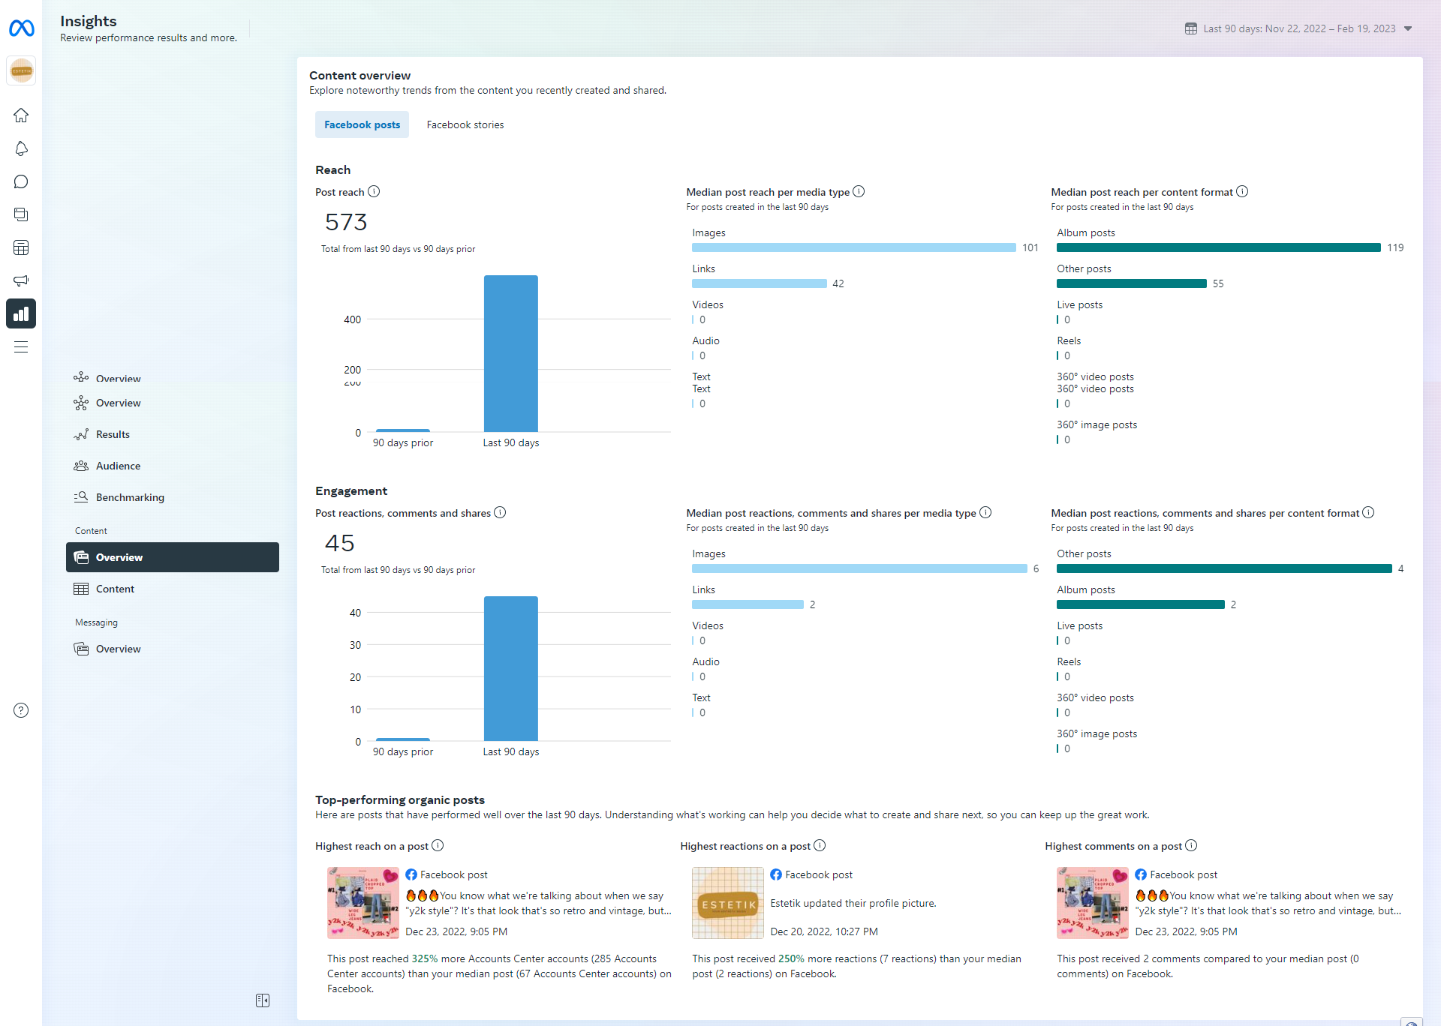Image resolution: width=1441 pixels, height=1026 pixels.
Task: Click the Meta logo icon
Action: pos(21,28)
